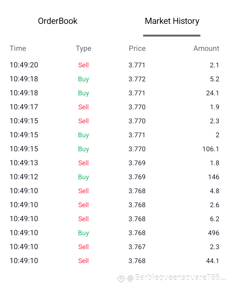This screenshot has width=229, height=286.
Task: Click the Price column header
Action: [x=137, y=48]
